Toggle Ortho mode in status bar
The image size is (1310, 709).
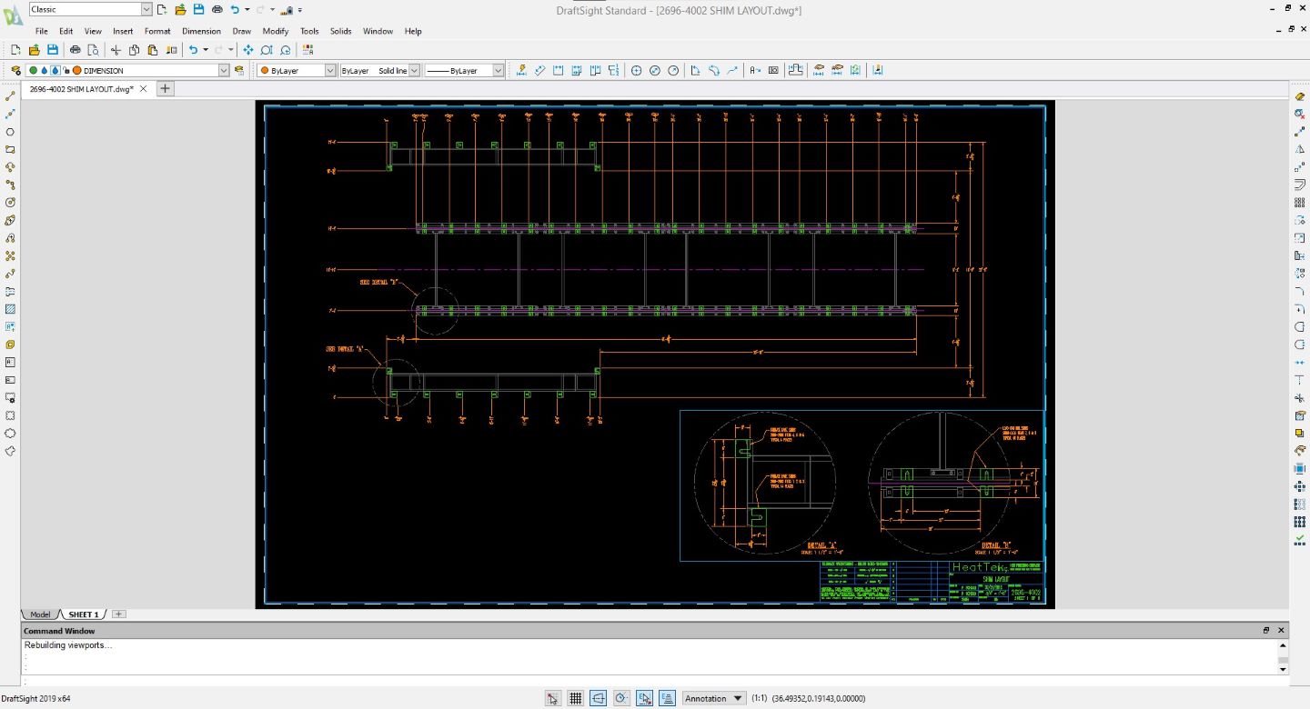[598, 698]
